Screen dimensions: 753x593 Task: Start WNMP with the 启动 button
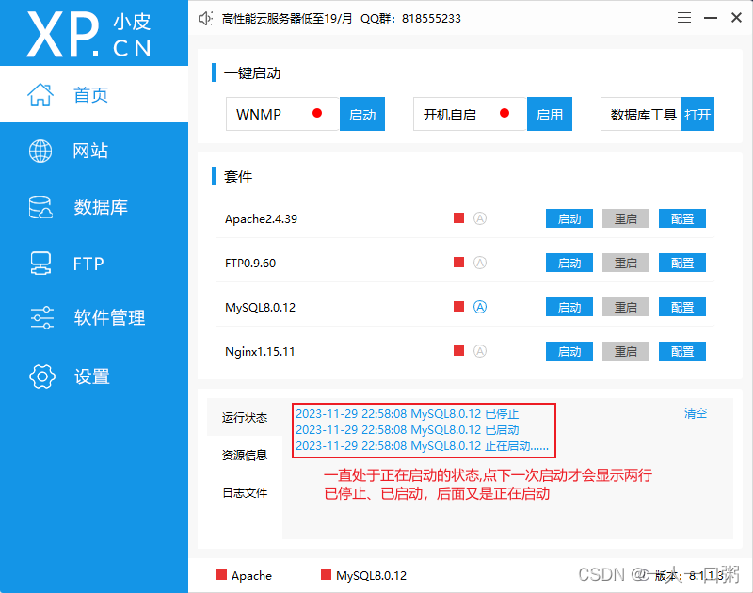point(362,113)
